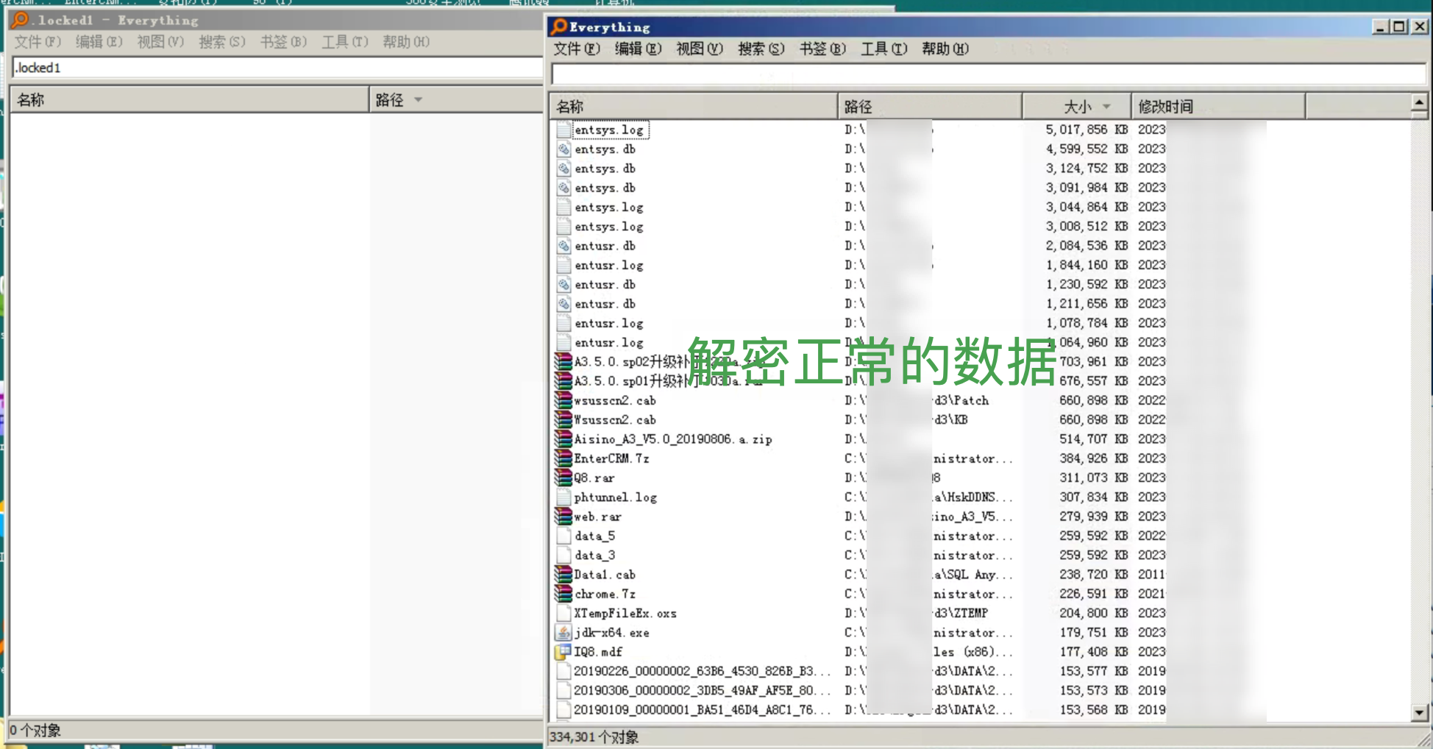The height and width of the screenshot is (749, 1433).
Task: Click the chrome.7z archive icon
Action: coord(563,594)
